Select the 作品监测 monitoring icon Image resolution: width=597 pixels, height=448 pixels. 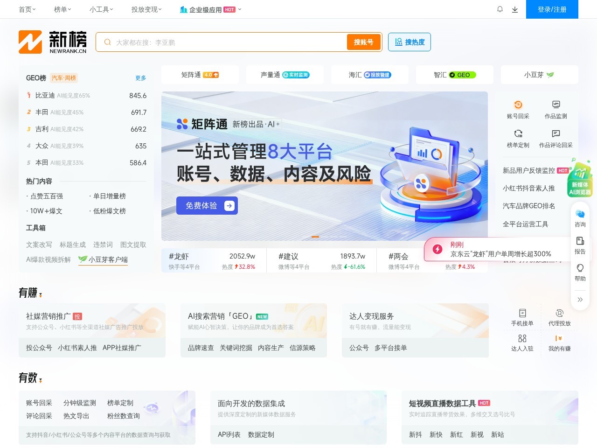point(555,108)
